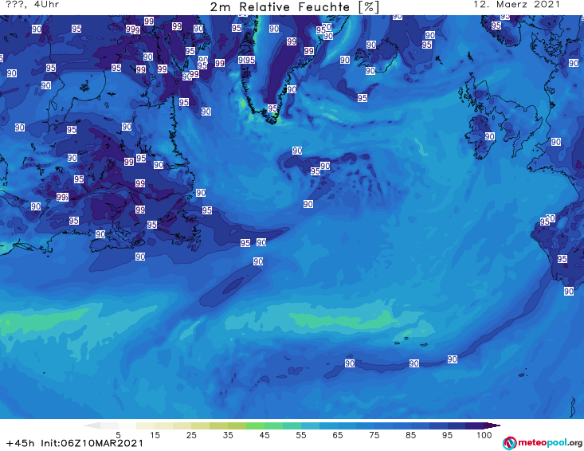Click the "85" tick label on color scale
The image size is (584, 451).
coord(410,435)
